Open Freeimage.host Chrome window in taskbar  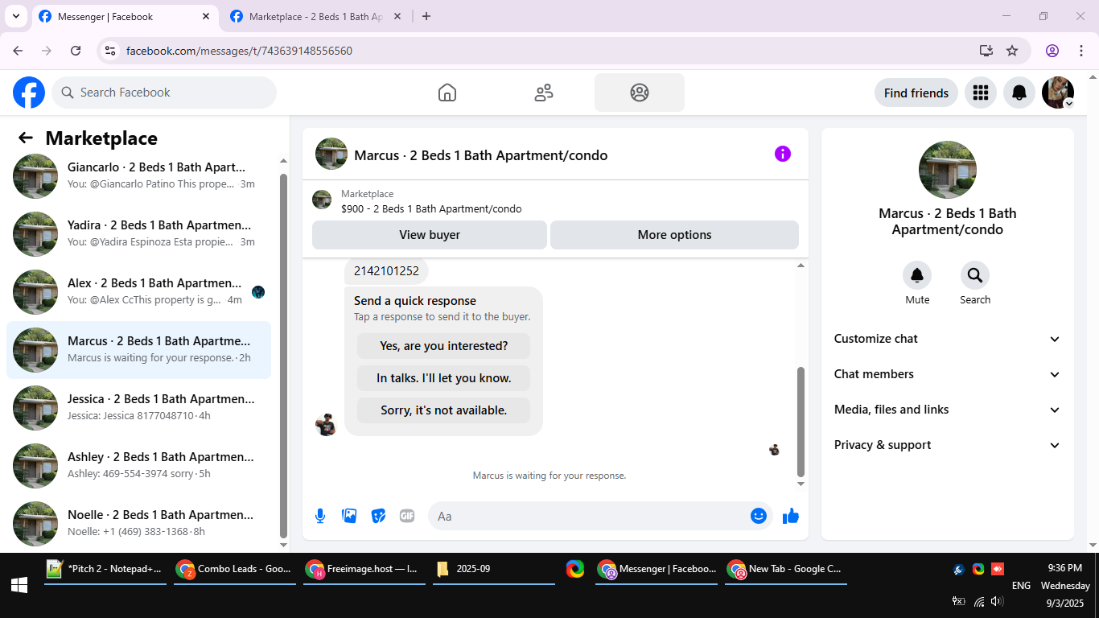pos(364,569)
